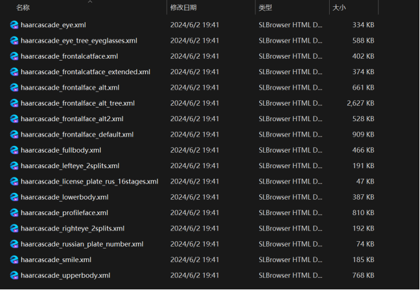Select file name haarcascade_lowerbody.xml
Viewport: 420px width, 290px height.
[64, 197]
